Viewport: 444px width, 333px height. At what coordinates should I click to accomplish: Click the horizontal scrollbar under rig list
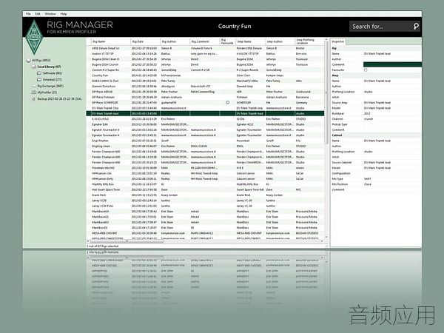point(127,241)
